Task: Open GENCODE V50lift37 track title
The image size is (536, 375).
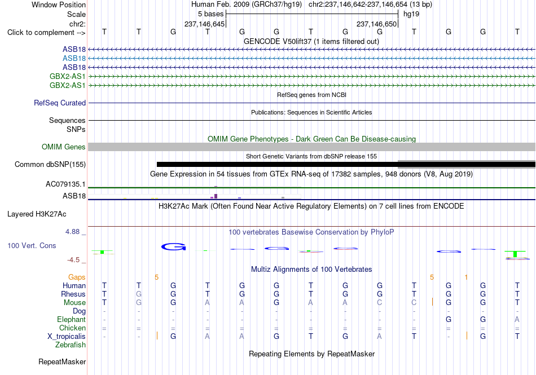Action: coord(311,41)
